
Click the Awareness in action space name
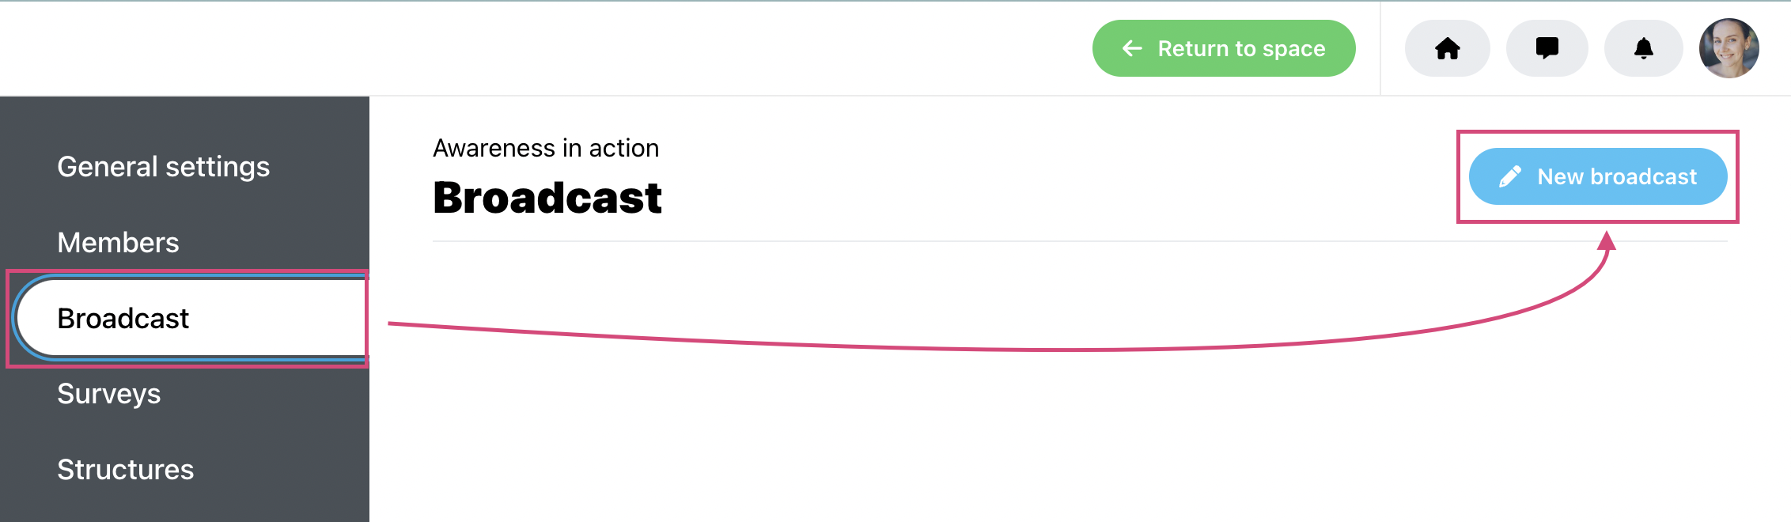coord(546,148)
